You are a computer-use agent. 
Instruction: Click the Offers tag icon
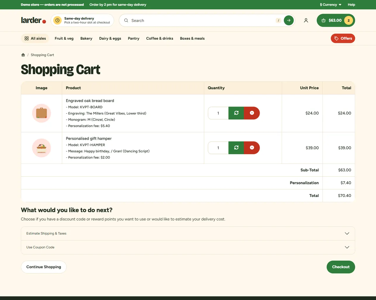336,38
